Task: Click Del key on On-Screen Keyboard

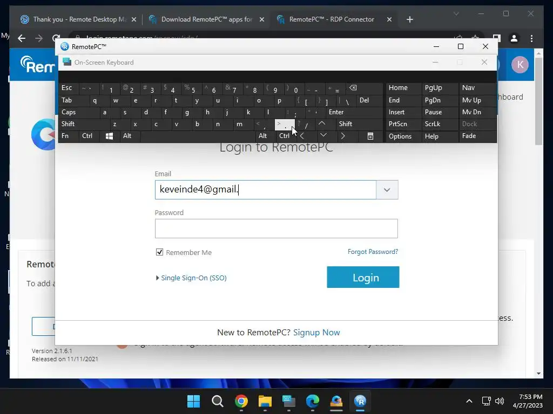Action: 369,100
